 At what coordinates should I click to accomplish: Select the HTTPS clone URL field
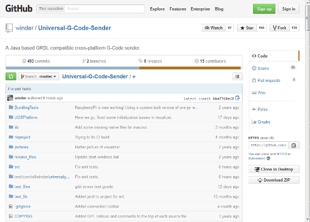[x=268, y=145]
